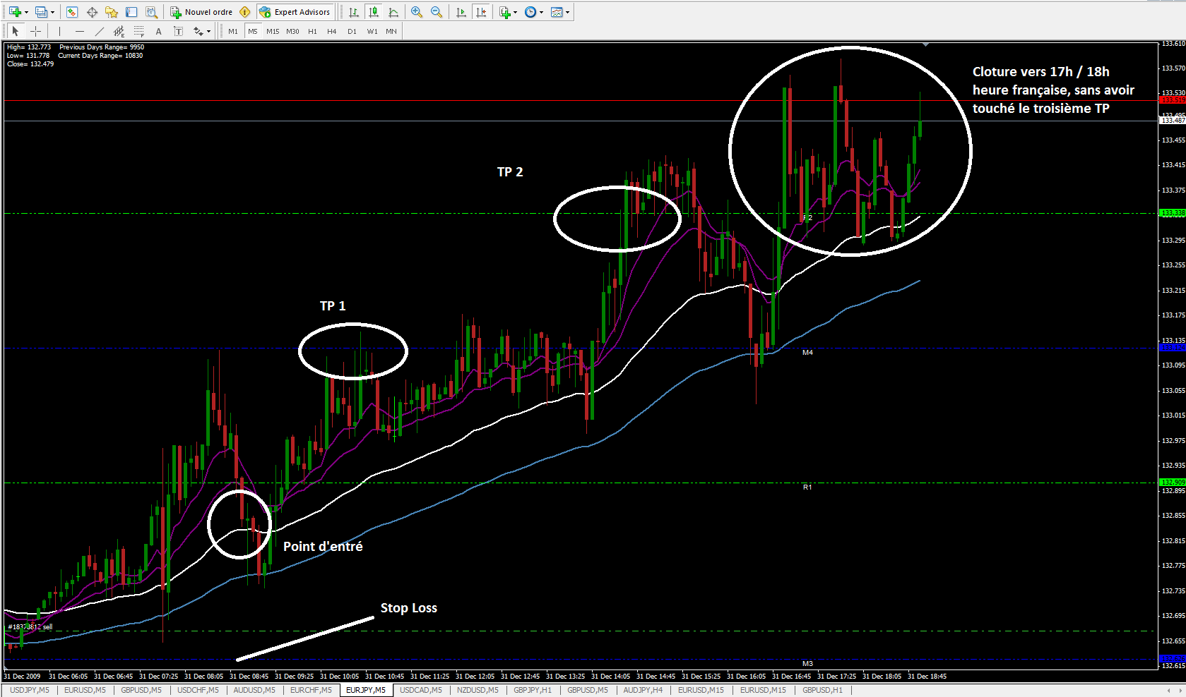Set timeframe to W1
The width and height of the screenshot is (1186, 697).
(372, 31)
